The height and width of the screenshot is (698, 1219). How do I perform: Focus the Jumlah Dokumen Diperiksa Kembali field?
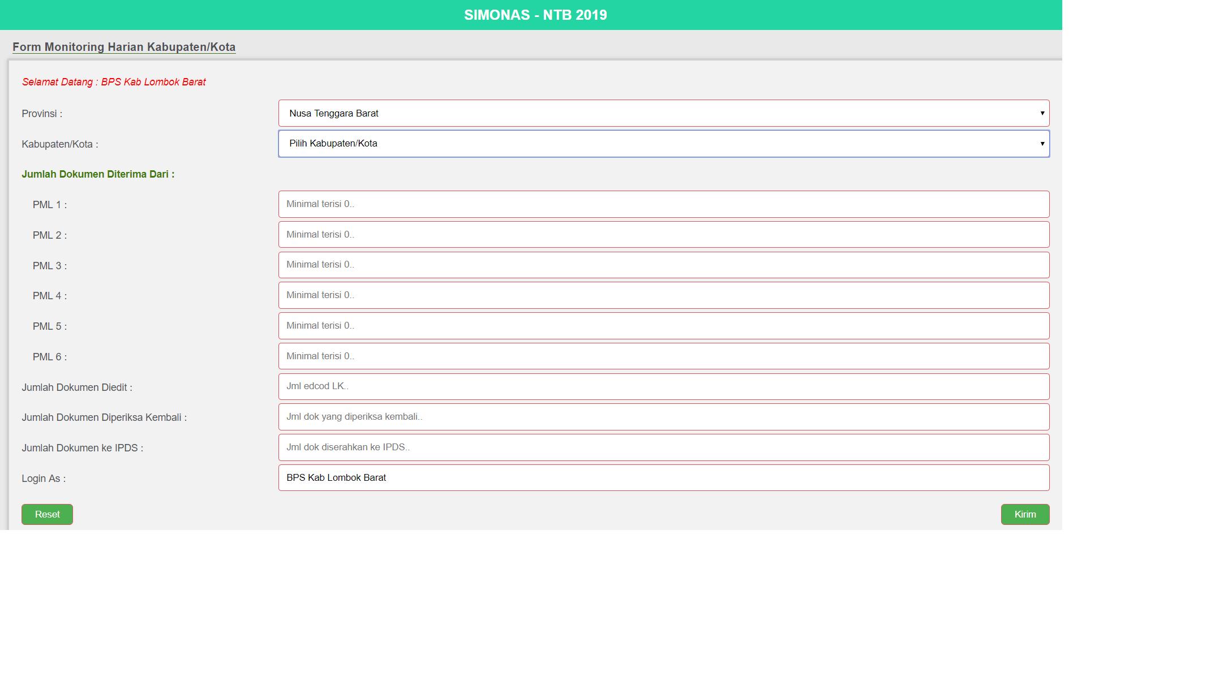[664, 417]
